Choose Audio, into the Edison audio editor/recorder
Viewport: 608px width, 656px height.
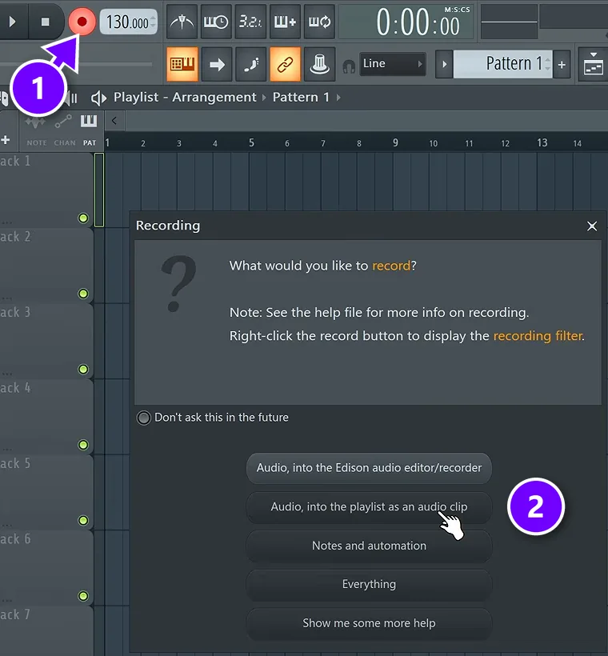[x=369, y=468]
